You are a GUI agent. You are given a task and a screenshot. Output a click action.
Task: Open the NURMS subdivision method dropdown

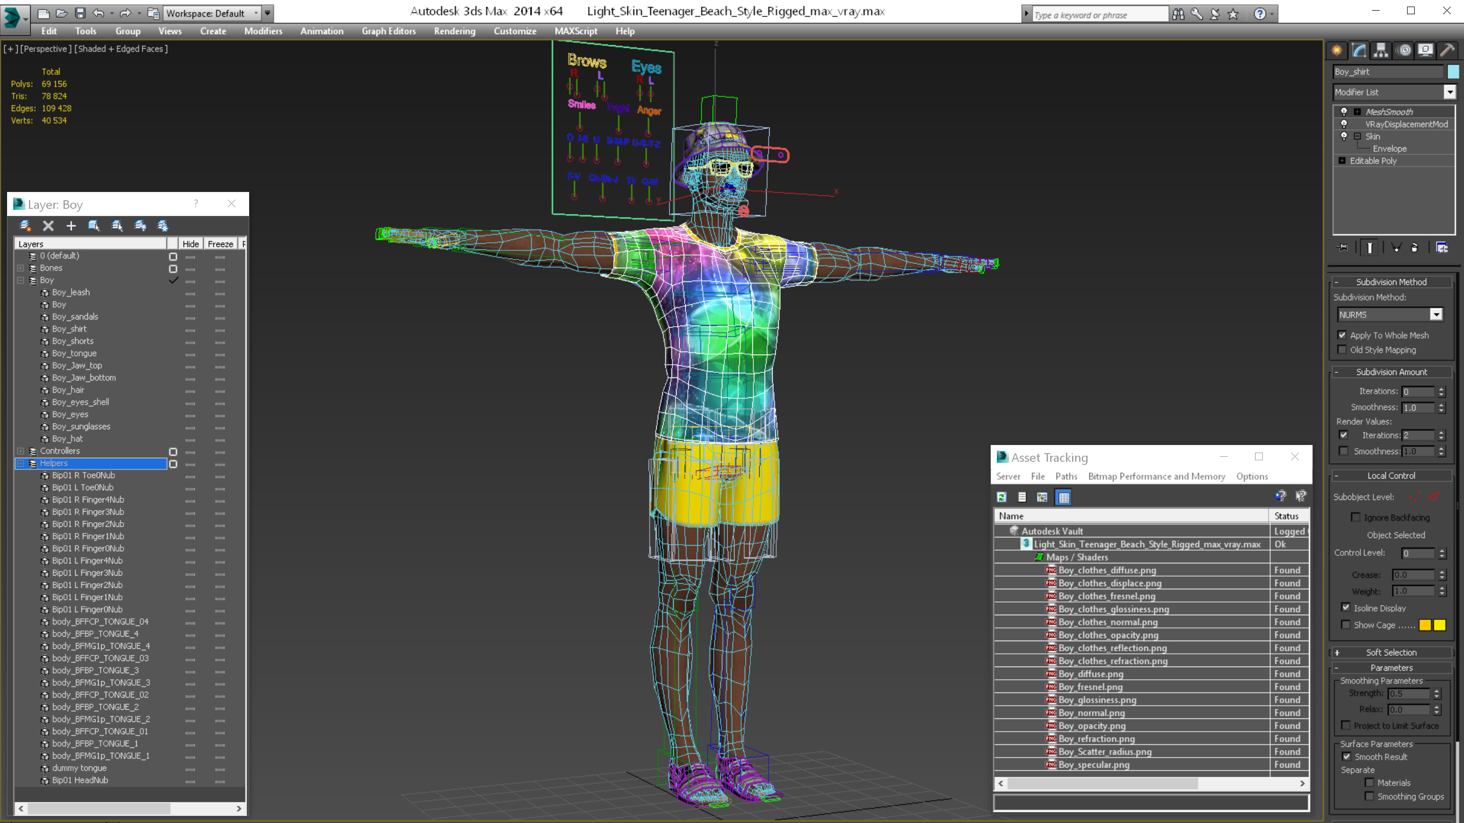[x=1436, y=314]
